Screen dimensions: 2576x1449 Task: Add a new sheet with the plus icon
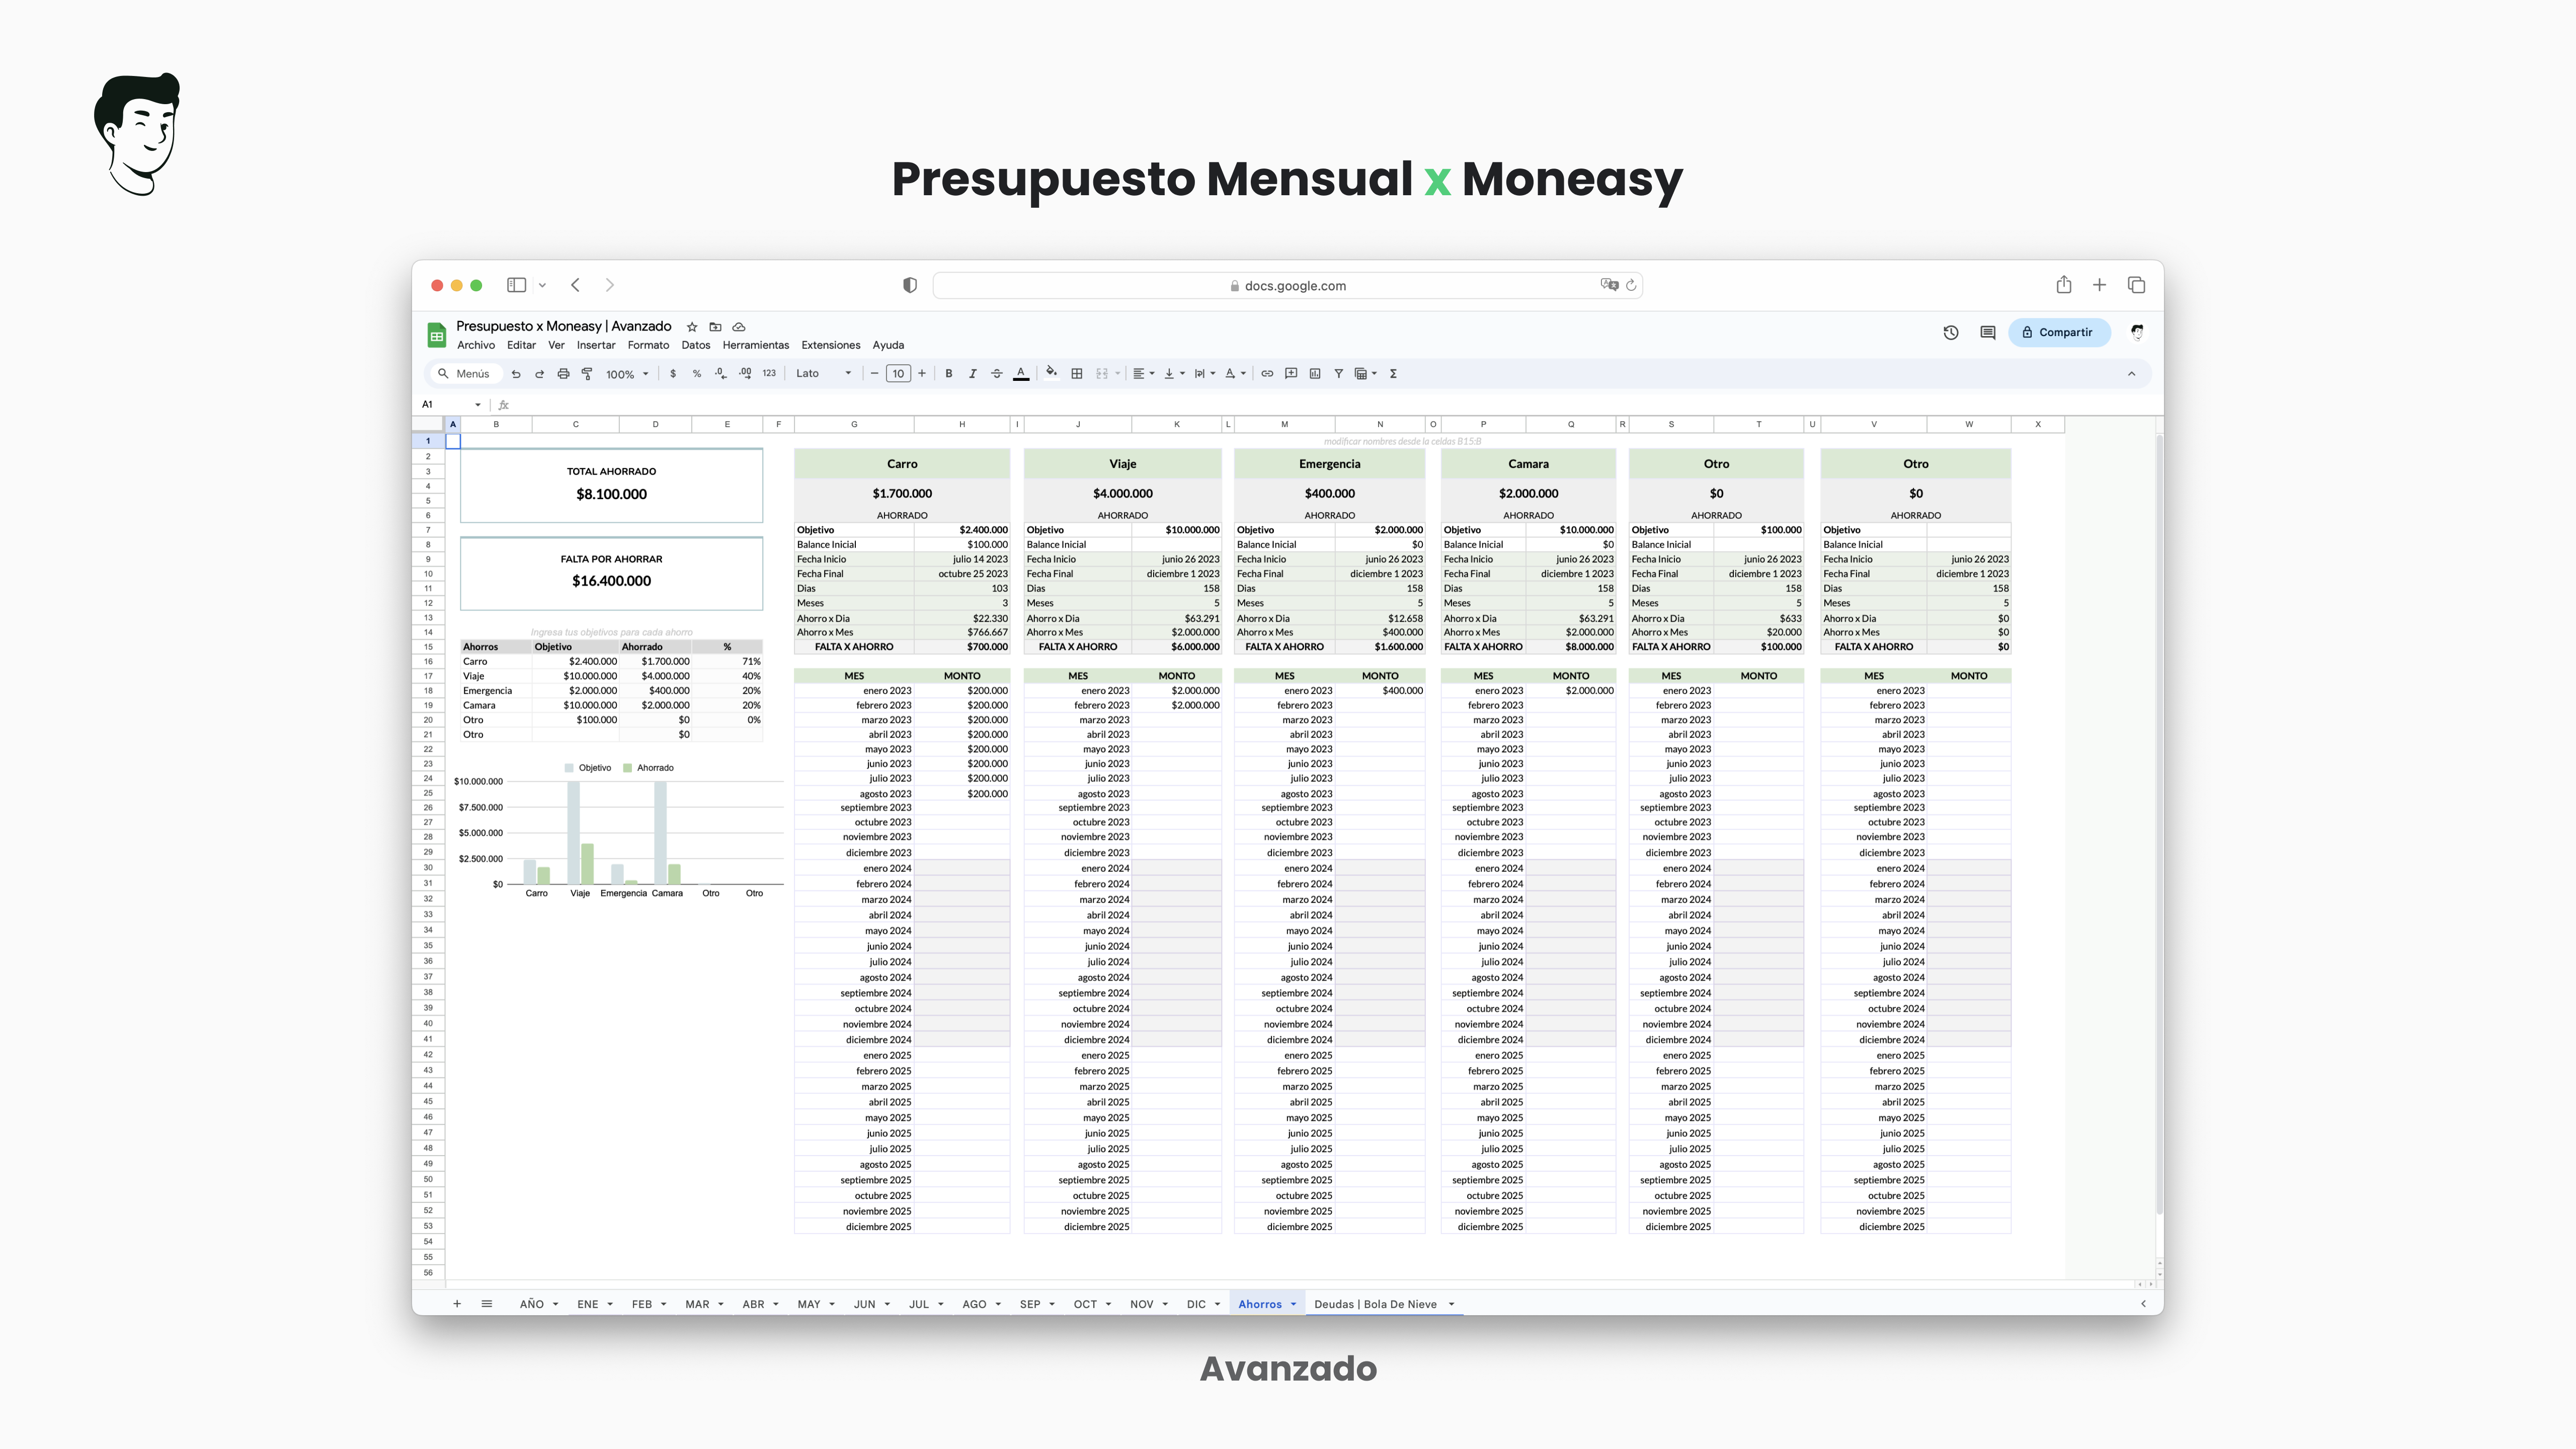tap(457, 1304)
